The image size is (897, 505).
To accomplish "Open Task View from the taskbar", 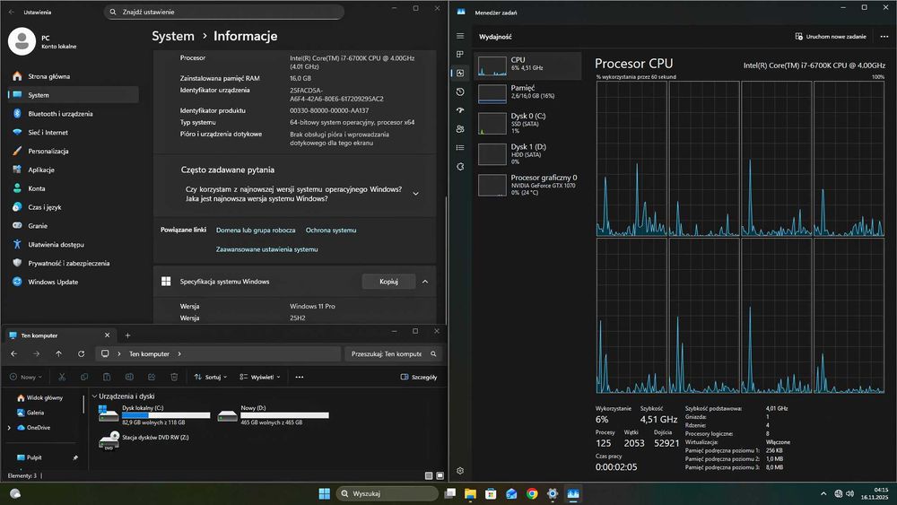I will (450, 493).
